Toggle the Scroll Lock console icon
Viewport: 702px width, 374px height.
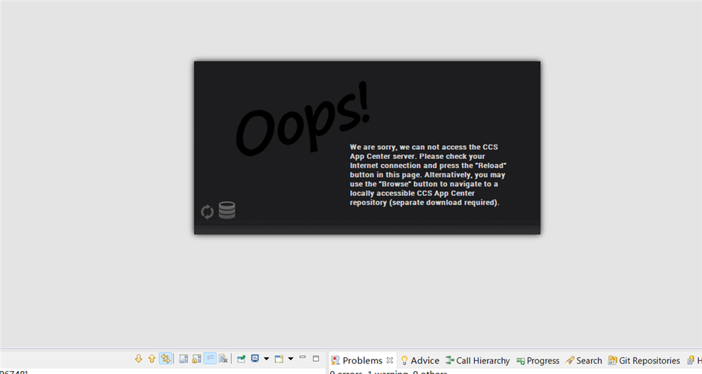point(197,359)
